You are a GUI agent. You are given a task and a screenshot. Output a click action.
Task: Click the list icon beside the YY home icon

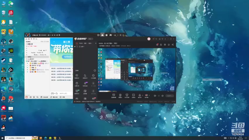coord(106,35)
